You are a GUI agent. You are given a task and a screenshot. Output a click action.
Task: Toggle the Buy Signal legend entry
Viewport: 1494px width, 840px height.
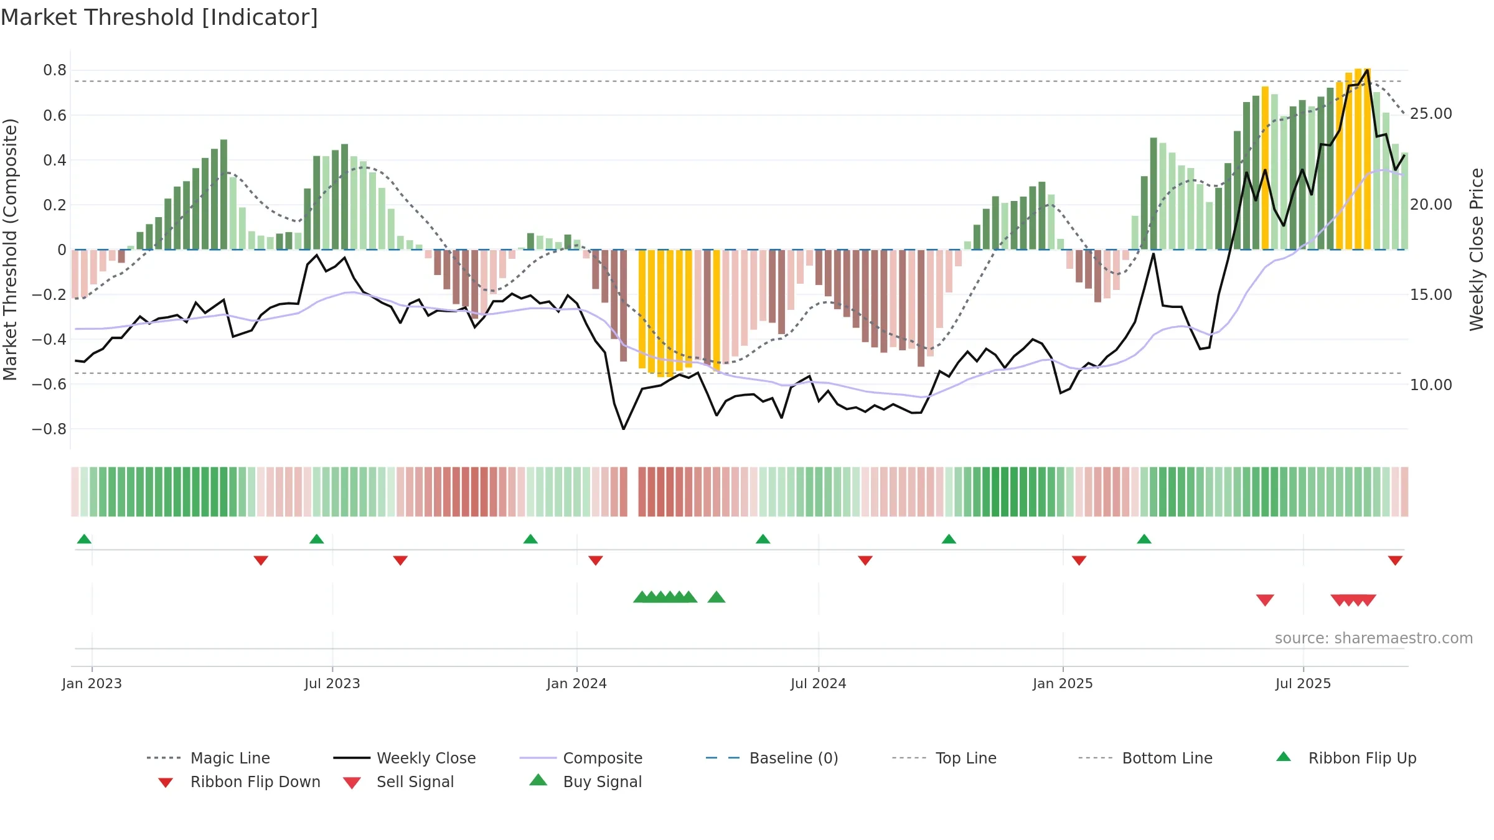585,782
